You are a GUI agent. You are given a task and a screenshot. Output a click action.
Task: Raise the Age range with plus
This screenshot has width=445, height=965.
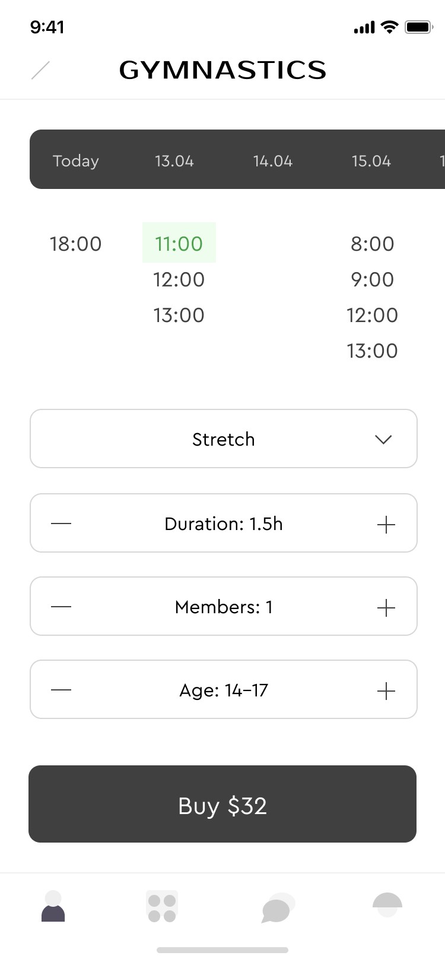click(386, 690)
